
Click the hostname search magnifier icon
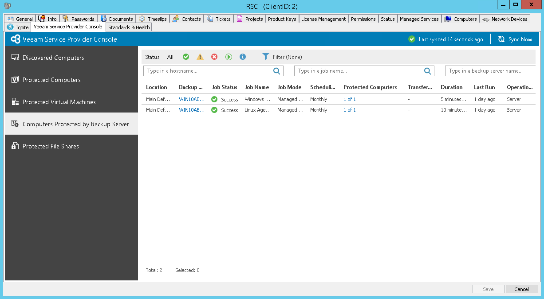point(276,71)
